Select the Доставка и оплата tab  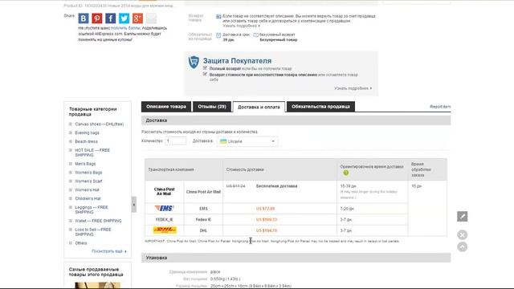click(x=259, y=107)
